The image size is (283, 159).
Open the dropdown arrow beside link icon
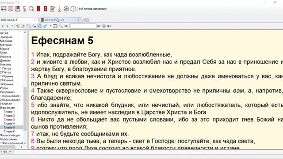coord(50,26)
